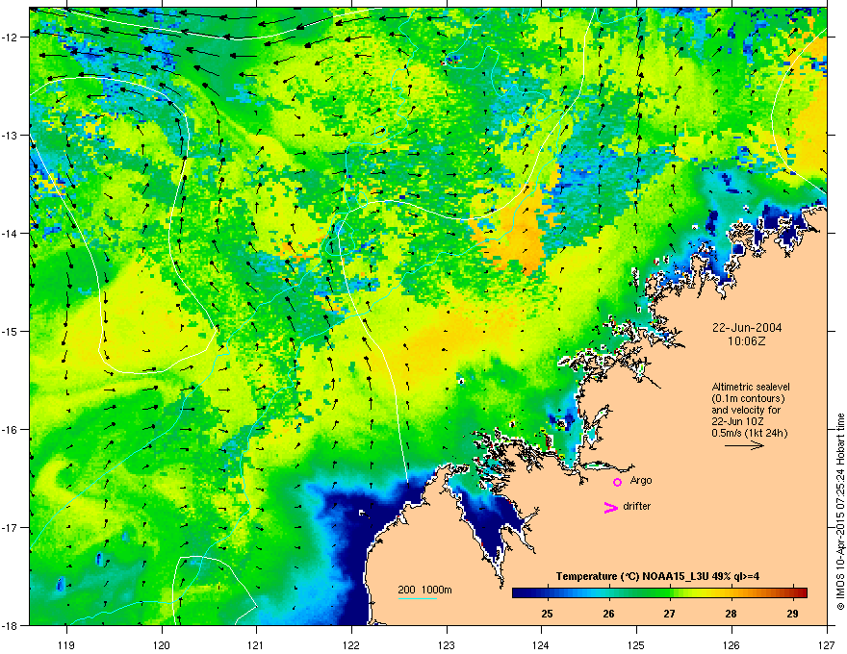Select the 'drifter' legend label

pyautogui.click(x=637, y=506)
